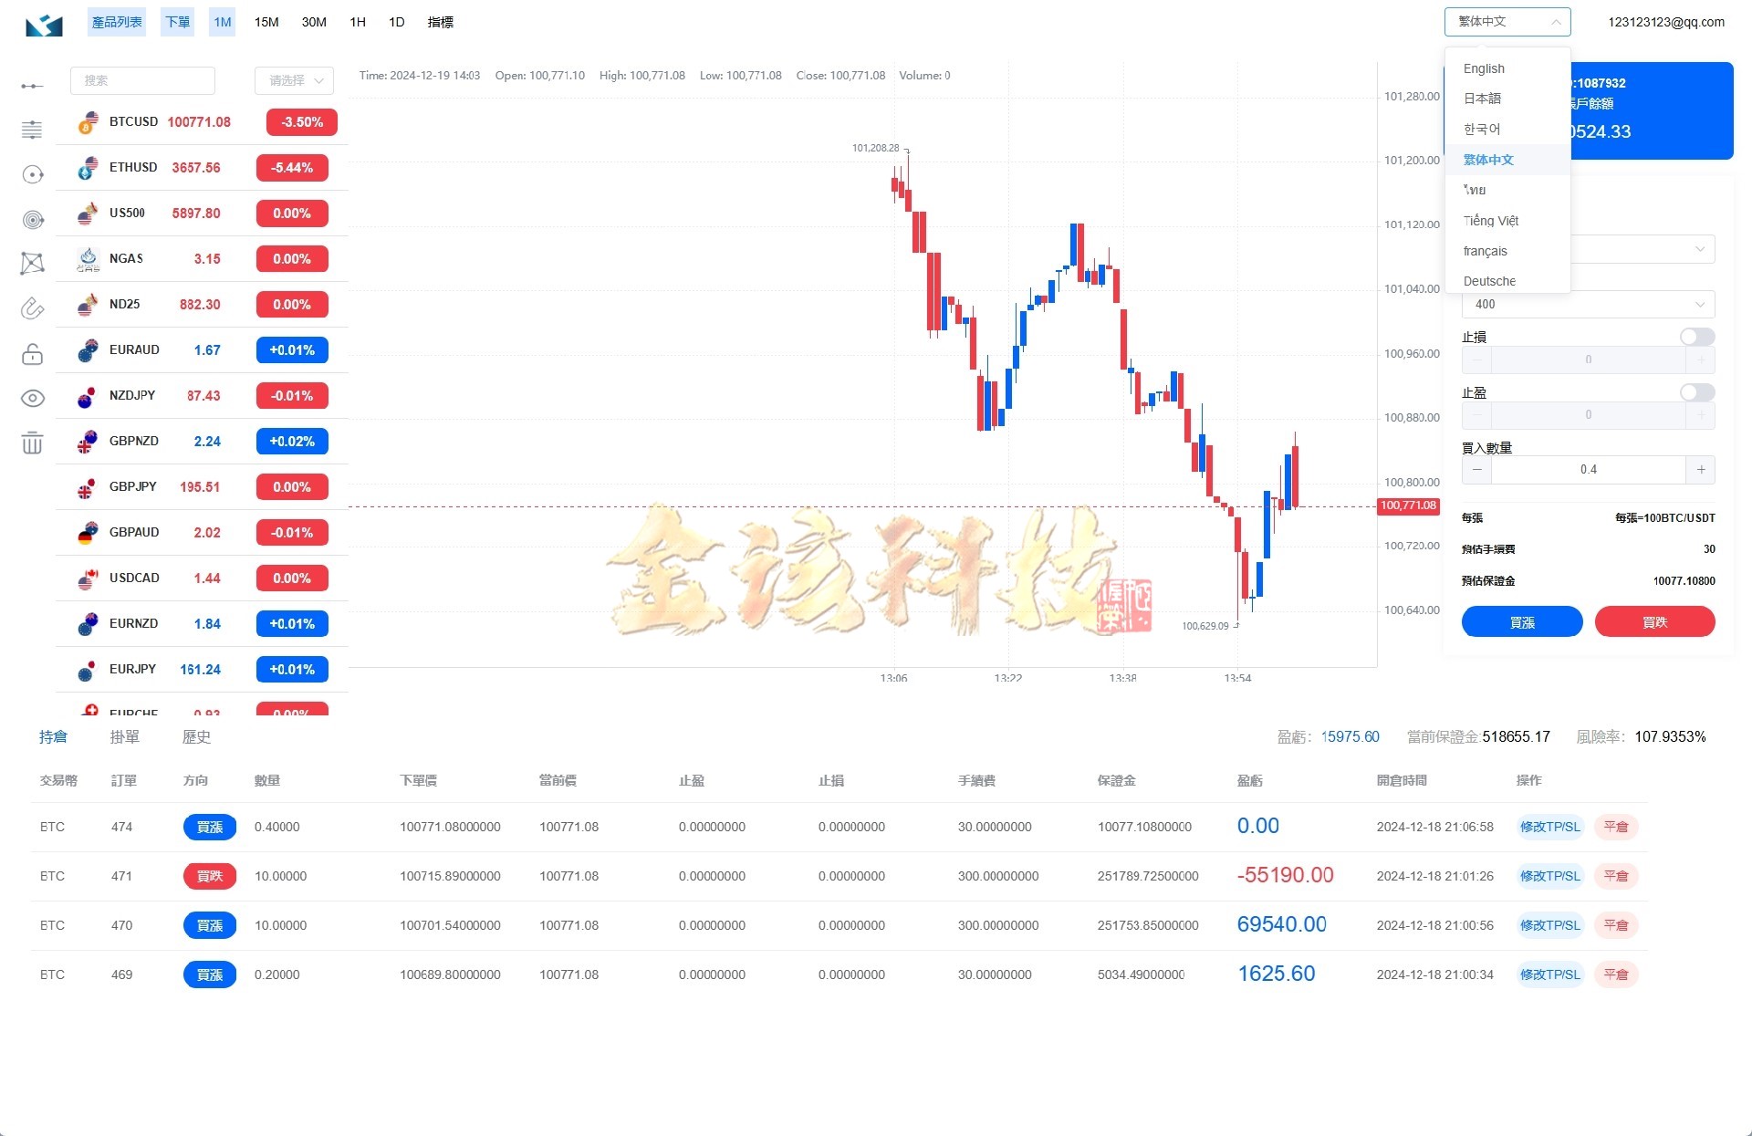Viewport: 1752px width, 1136px height.
Task: Select the spiral drawing tool
Action: coord(32,220)
